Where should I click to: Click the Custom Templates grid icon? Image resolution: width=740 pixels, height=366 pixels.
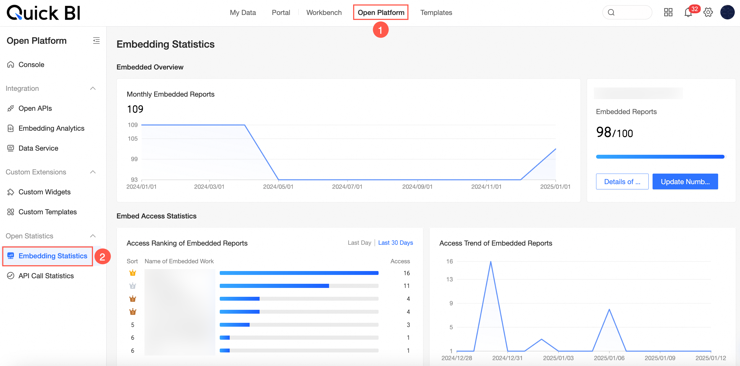(x=10, y=212)
